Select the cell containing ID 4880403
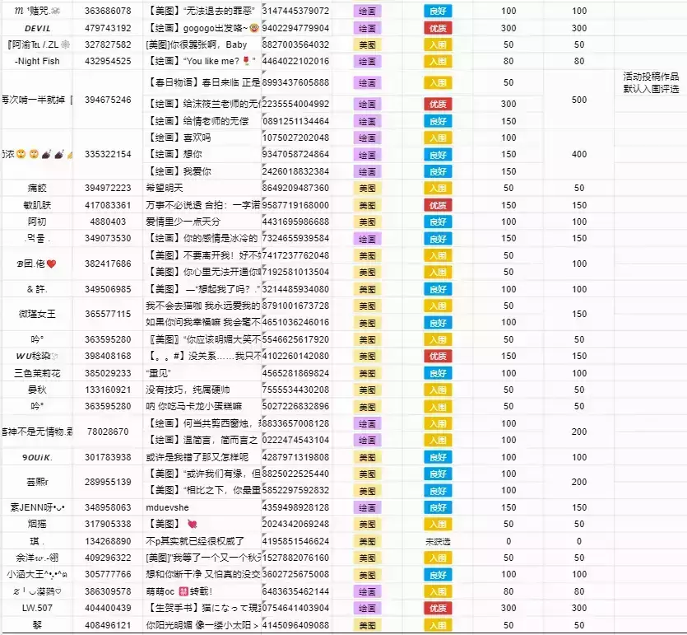Viewport: 687px width, 635px height. coord(108,222)
